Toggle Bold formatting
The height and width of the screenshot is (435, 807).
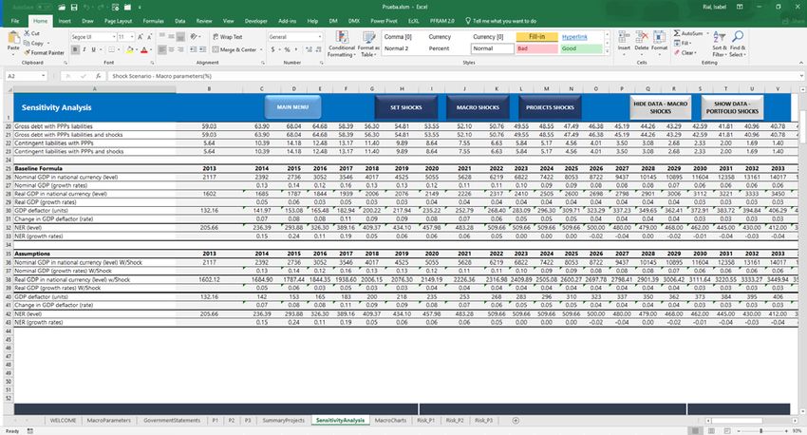(75, 50)
